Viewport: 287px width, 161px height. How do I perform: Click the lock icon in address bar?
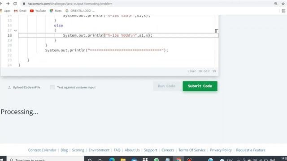(x=24, y=4)
